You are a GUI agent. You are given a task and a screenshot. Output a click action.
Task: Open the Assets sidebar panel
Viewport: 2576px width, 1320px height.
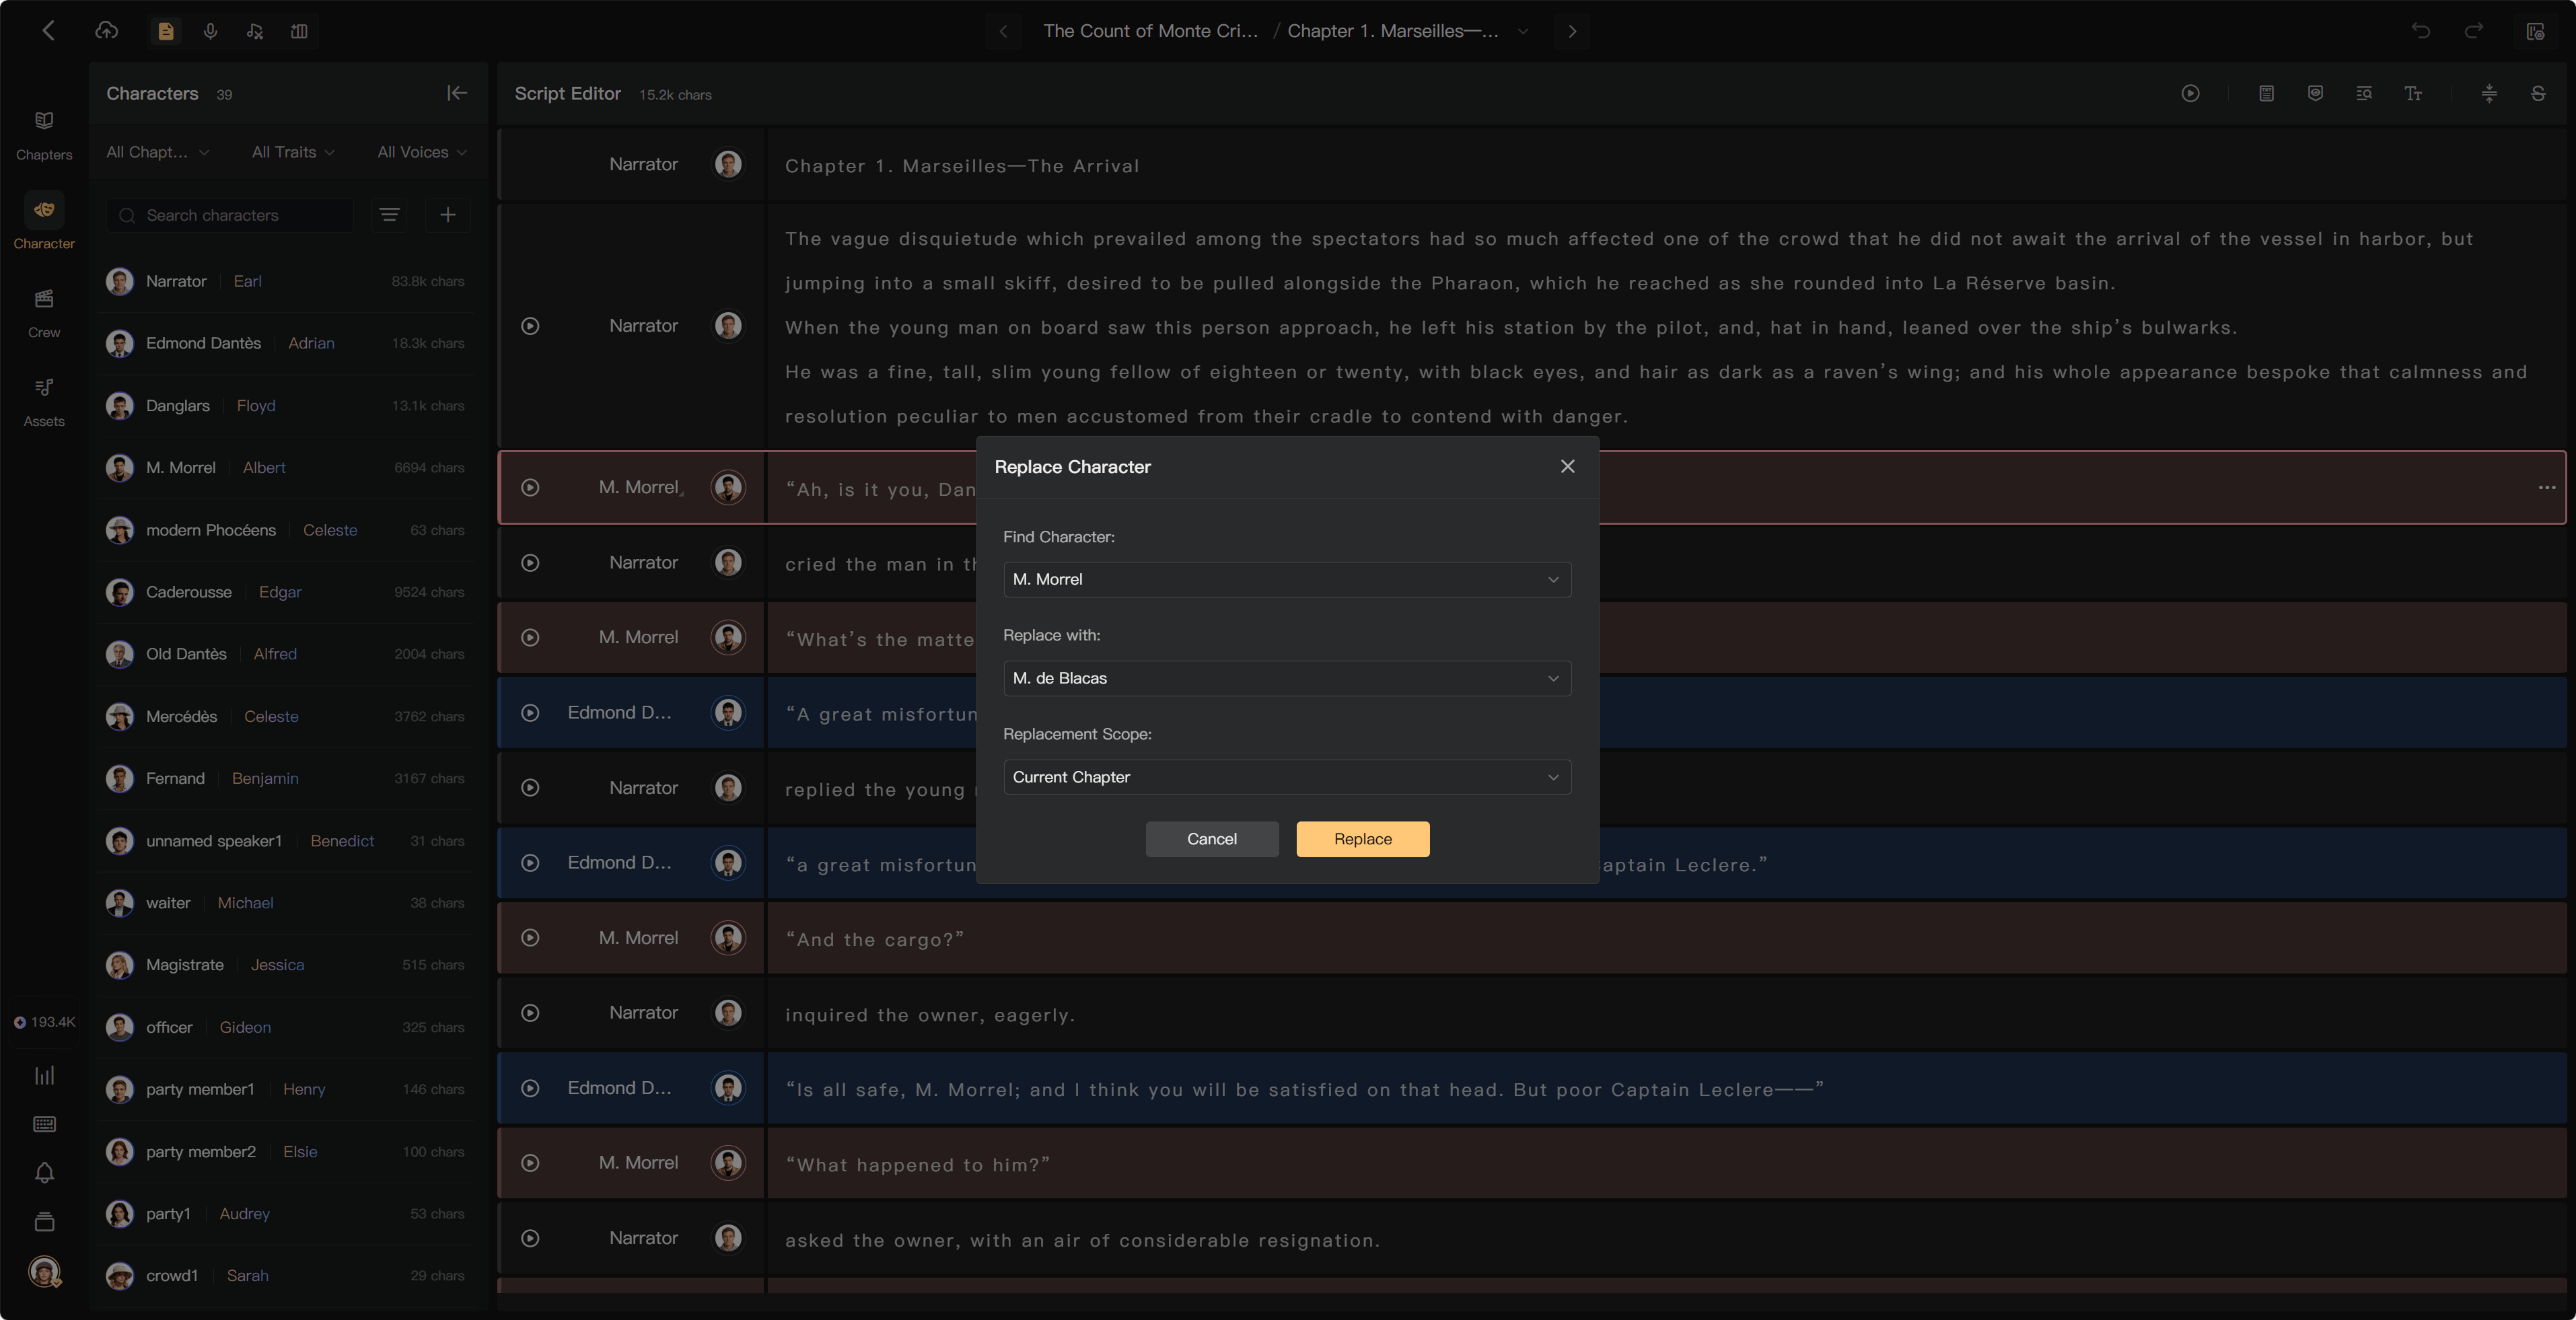[44, 401]
